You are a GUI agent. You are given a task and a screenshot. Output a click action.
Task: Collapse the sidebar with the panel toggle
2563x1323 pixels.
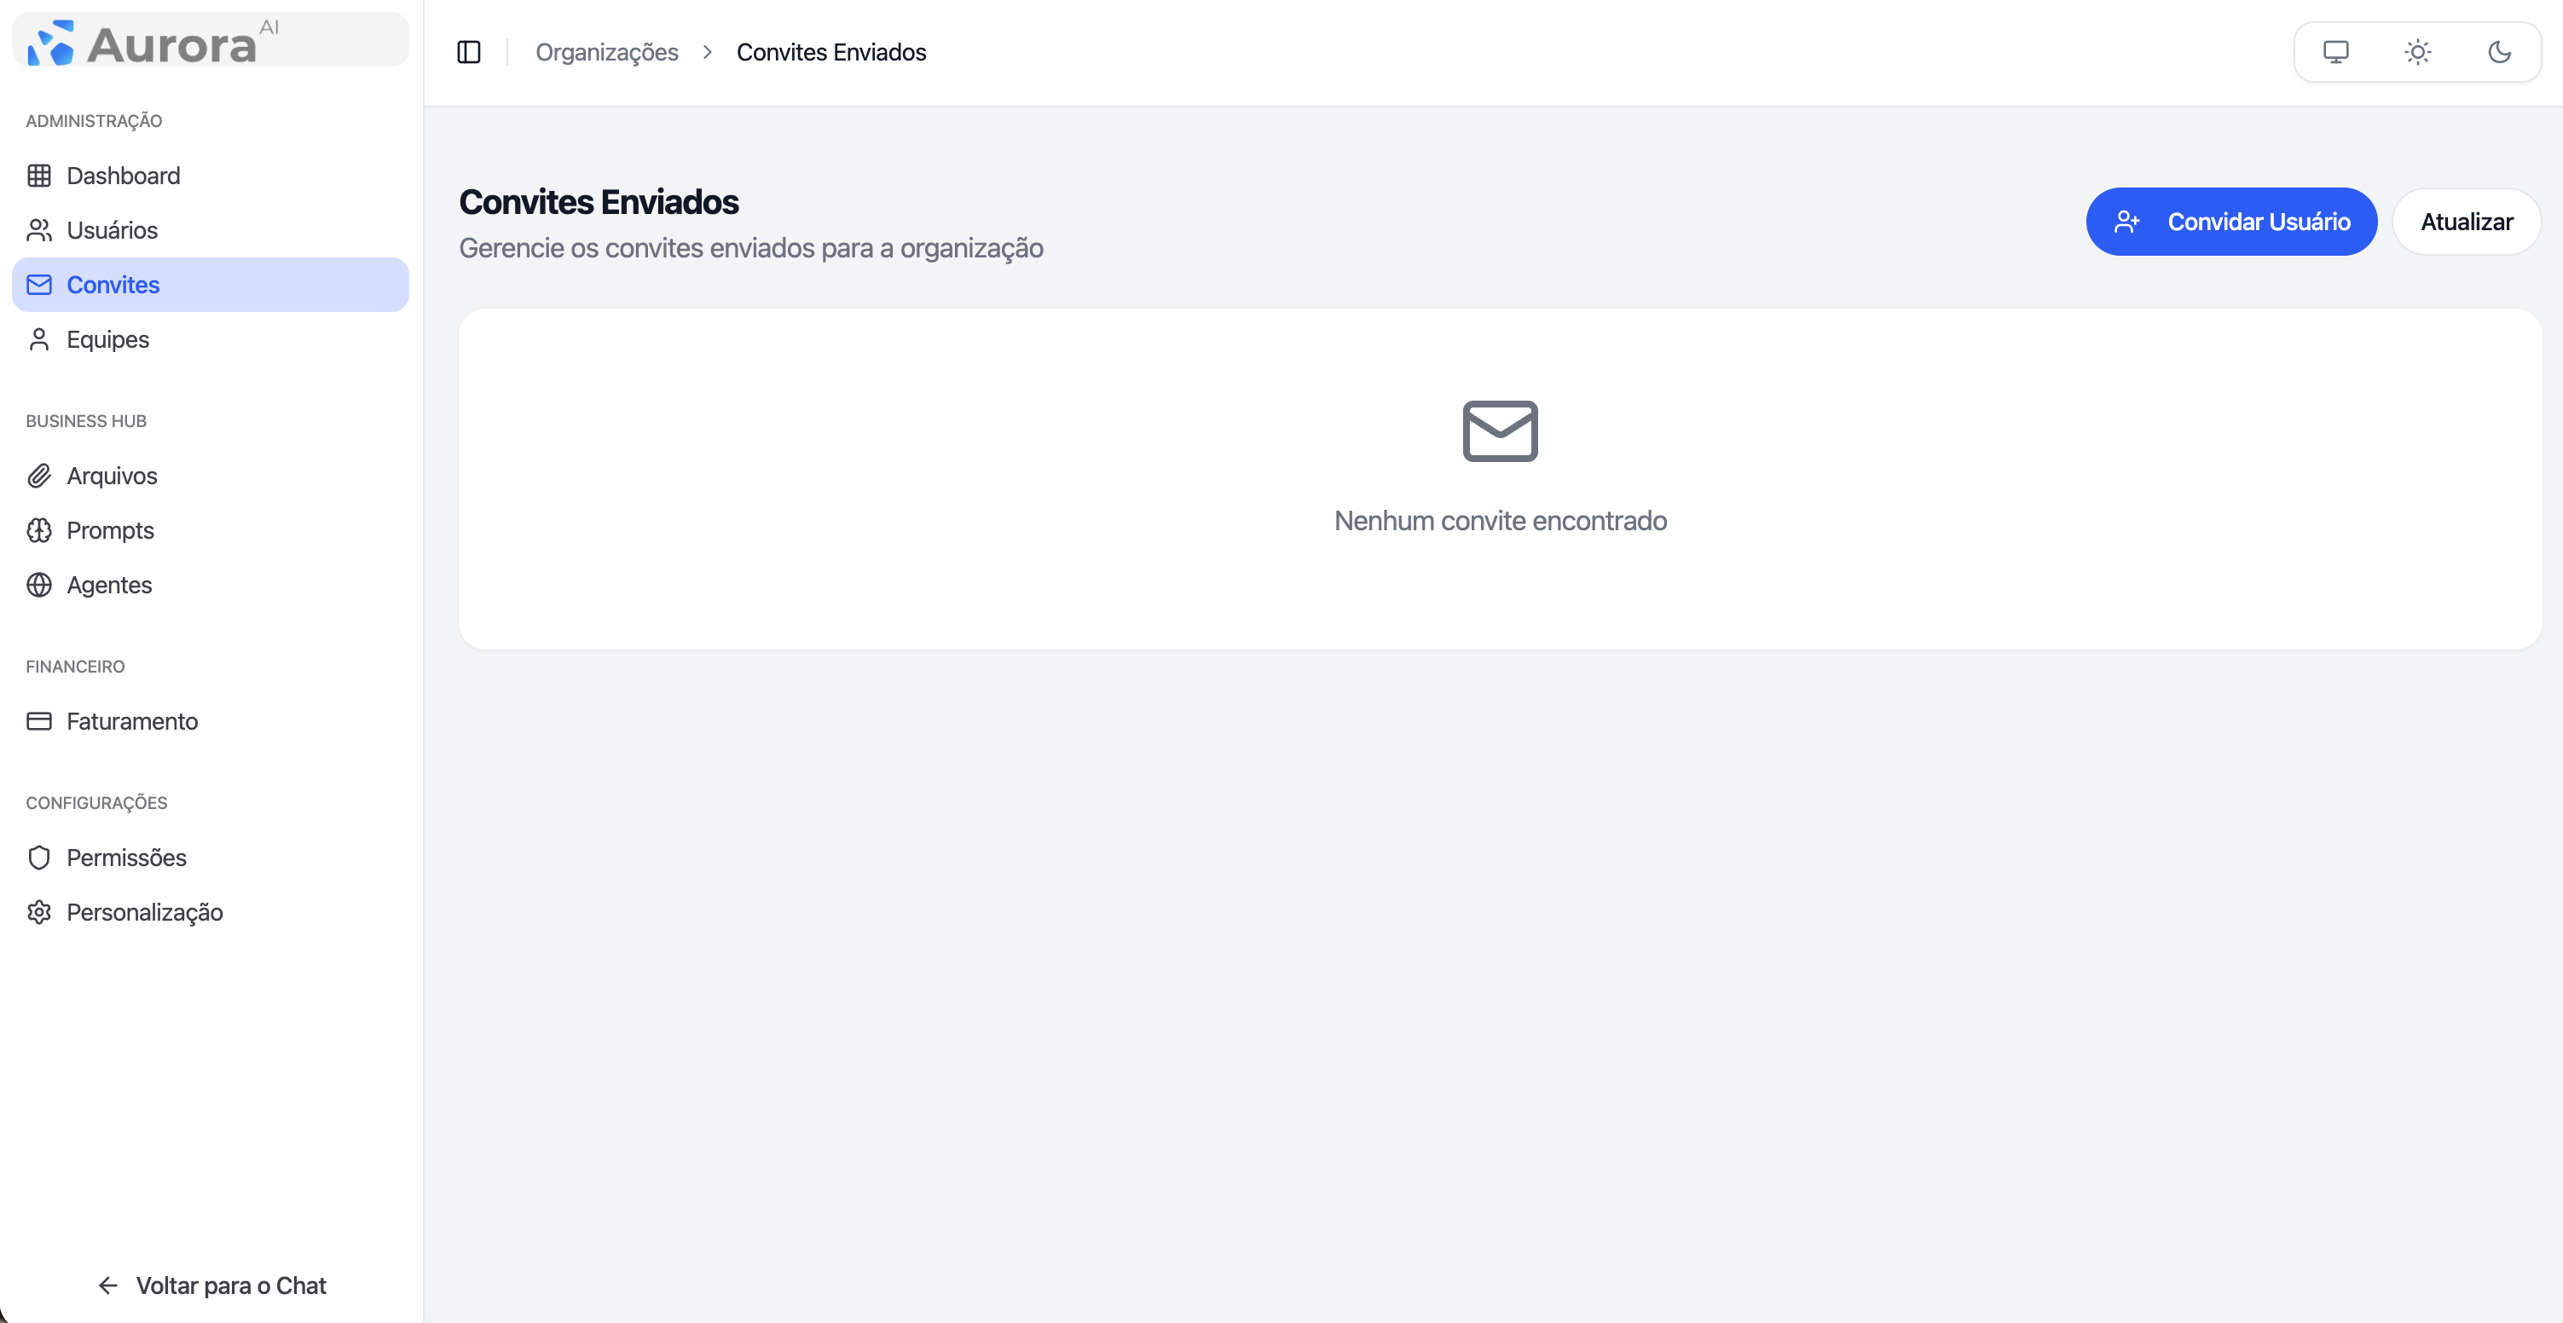(469, 52)
